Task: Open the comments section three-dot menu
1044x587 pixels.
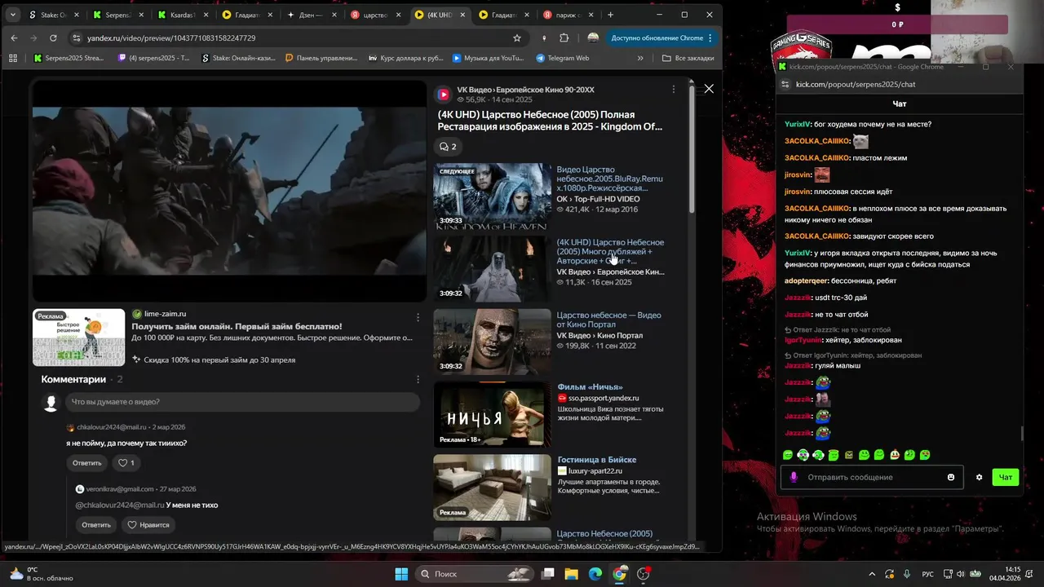Action: [418, 379]
